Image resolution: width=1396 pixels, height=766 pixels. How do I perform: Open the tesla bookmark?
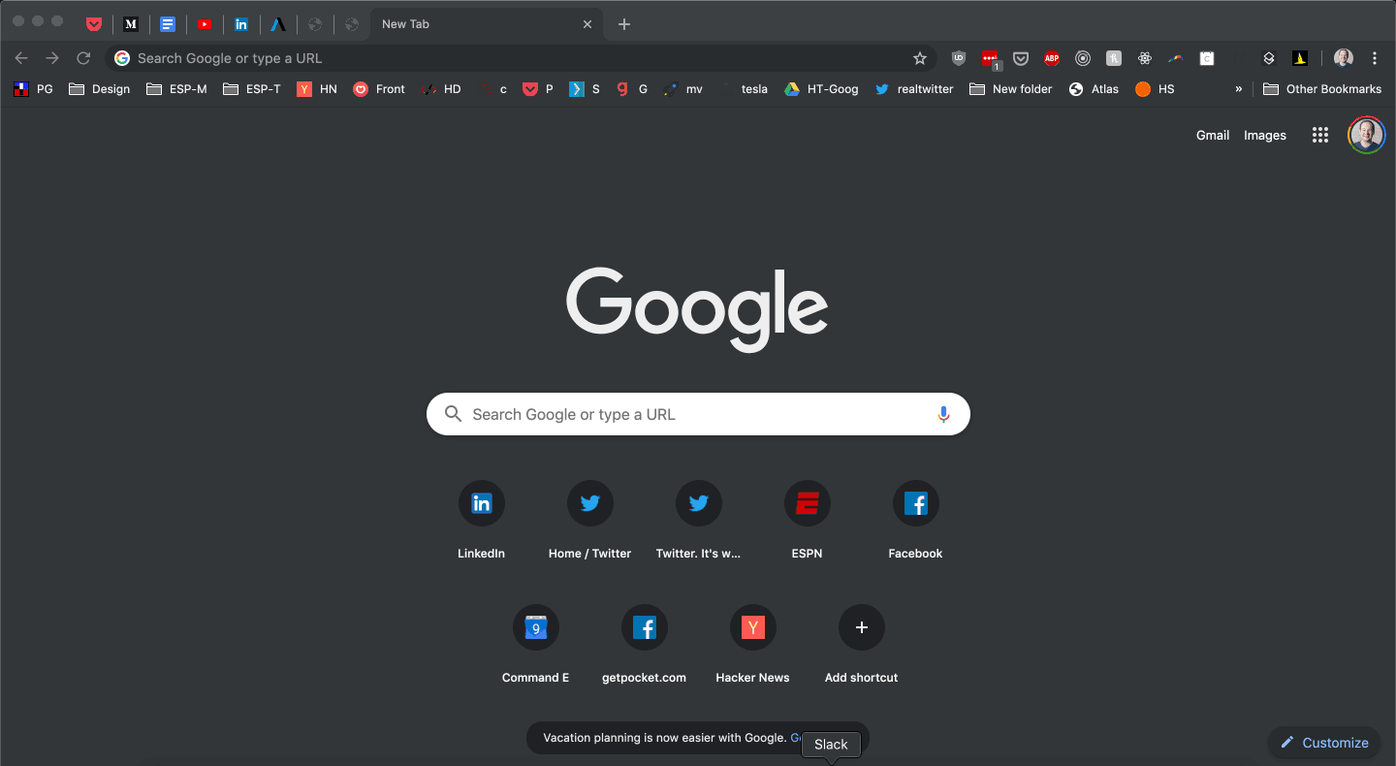(x=744, y=89)
